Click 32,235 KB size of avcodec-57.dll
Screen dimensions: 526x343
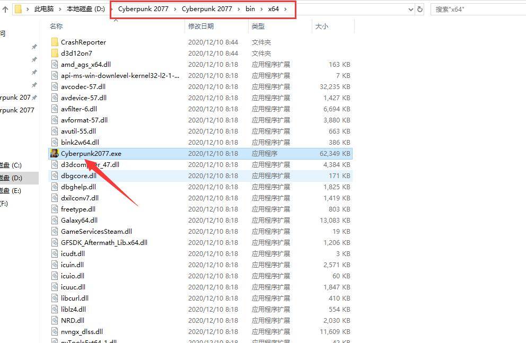click(x=335, y=87)
